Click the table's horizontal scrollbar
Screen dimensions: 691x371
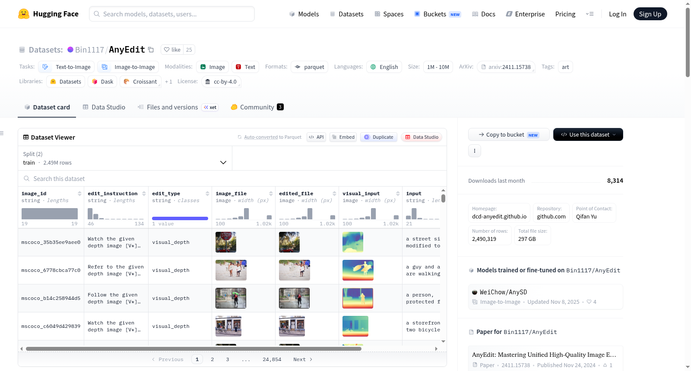193,349
